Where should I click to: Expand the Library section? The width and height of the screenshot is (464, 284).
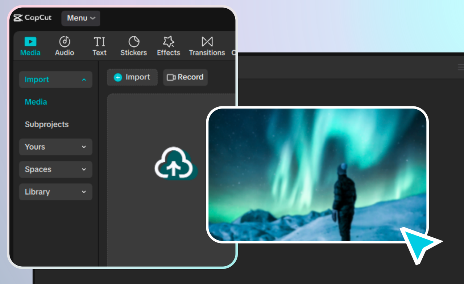pos(55,192)
